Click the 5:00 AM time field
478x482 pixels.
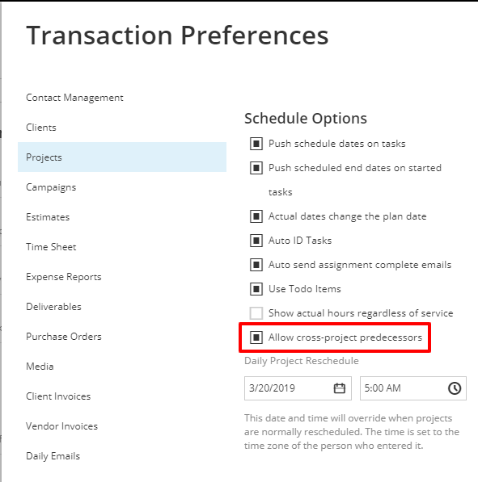(x=413, y=388)
